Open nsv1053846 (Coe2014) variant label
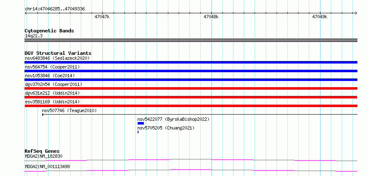 (50, 76)
